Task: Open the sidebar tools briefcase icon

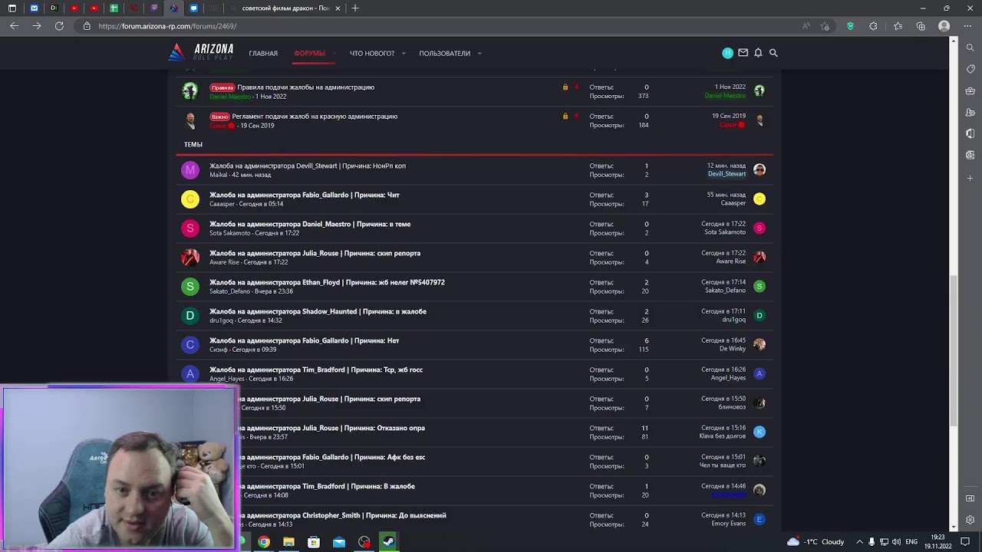Action: 970,90
